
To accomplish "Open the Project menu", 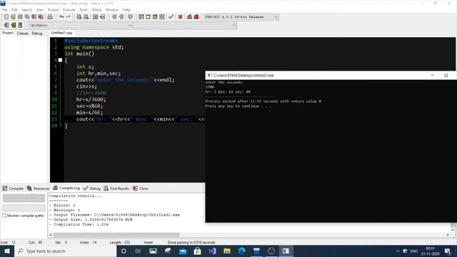I will click(x=54, y=9).
